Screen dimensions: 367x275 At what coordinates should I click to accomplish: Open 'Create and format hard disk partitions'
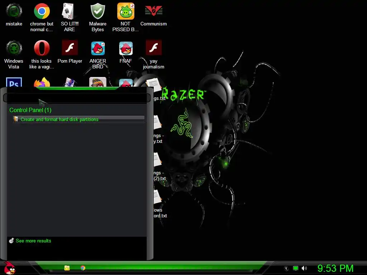click(x=78, y=119)
